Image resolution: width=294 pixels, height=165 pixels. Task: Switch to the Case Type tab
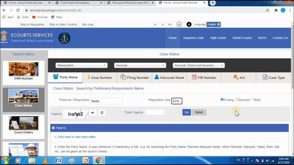(274, 77)
